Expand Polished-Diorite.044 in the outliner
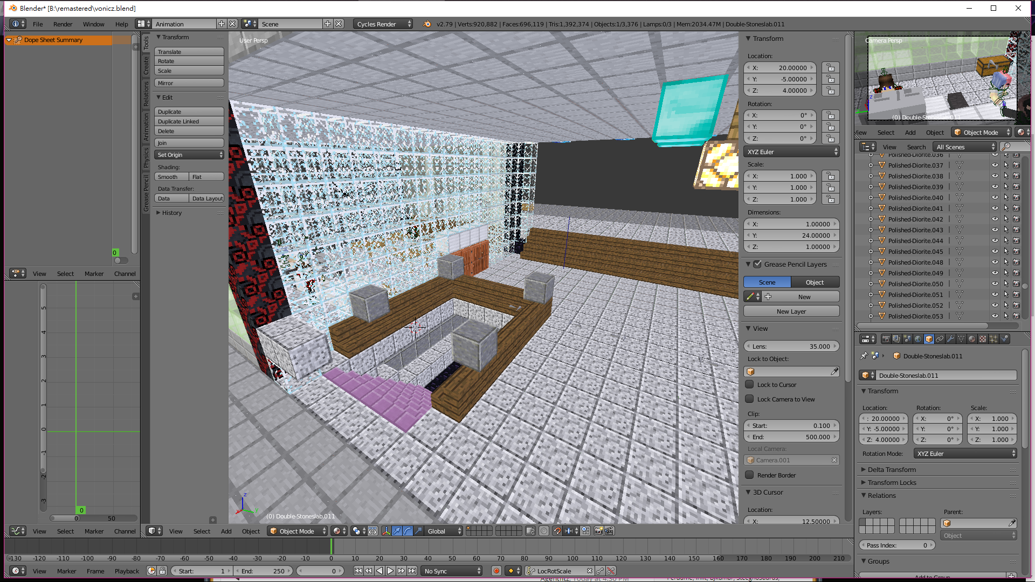Screen dimensions: 1035x582 (871, 241)
